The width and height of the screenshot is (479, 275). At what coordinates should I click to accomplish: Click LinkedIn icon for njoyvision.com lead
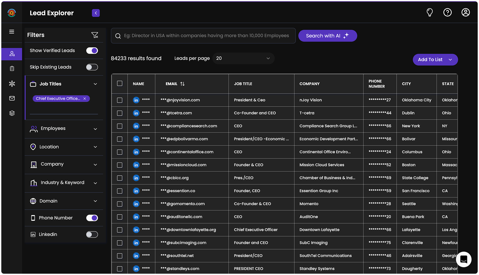(136, 100)
